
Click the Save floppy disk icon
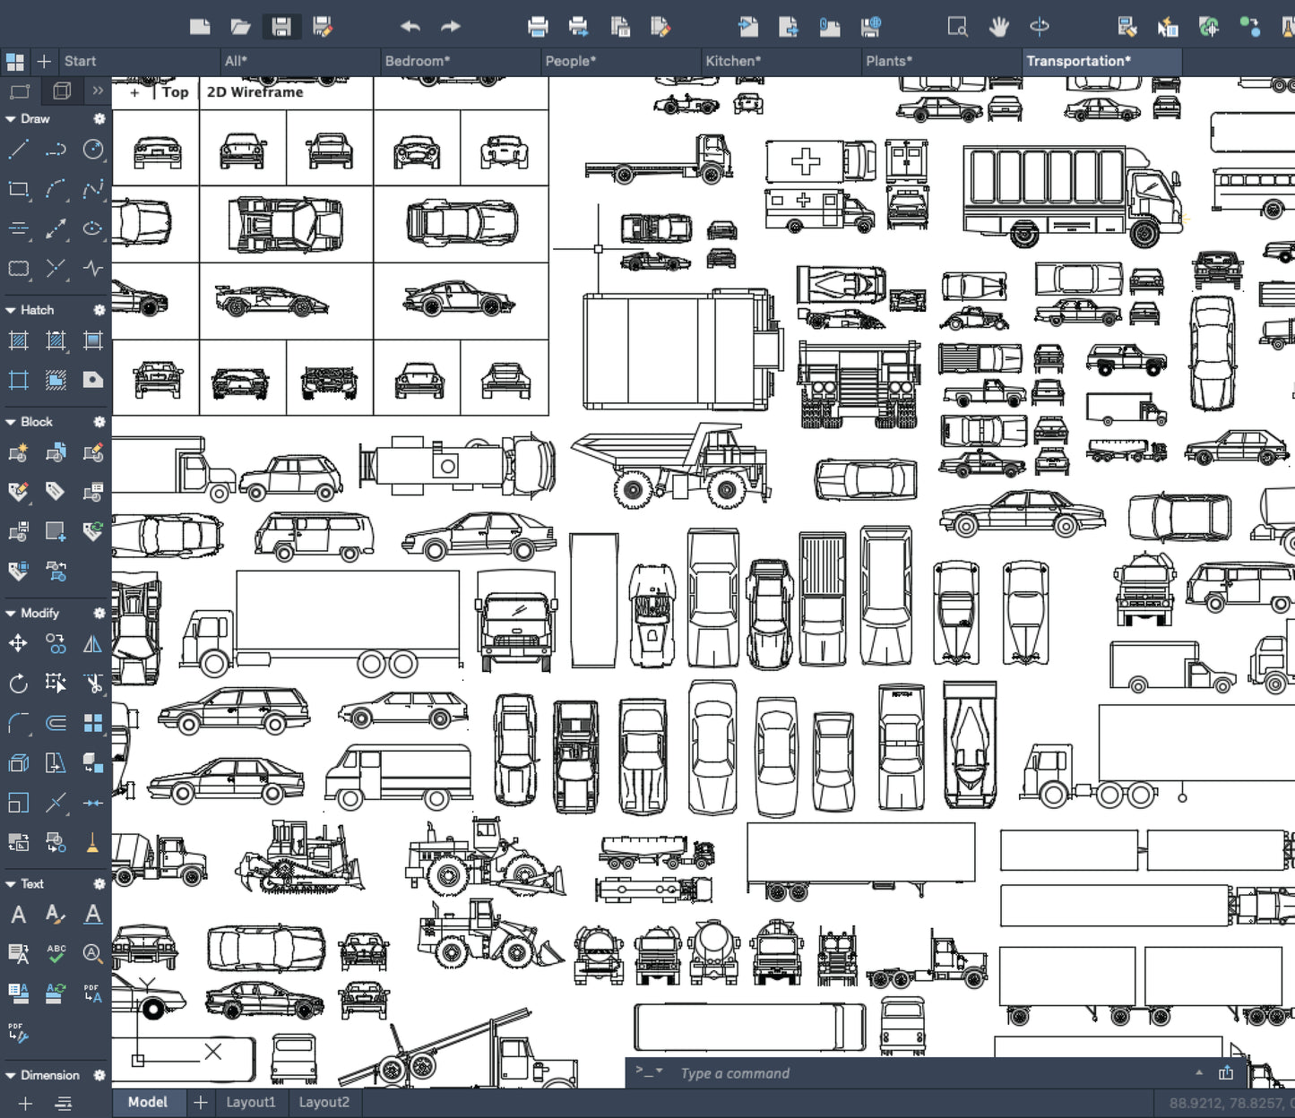click(x=281, y=27)
